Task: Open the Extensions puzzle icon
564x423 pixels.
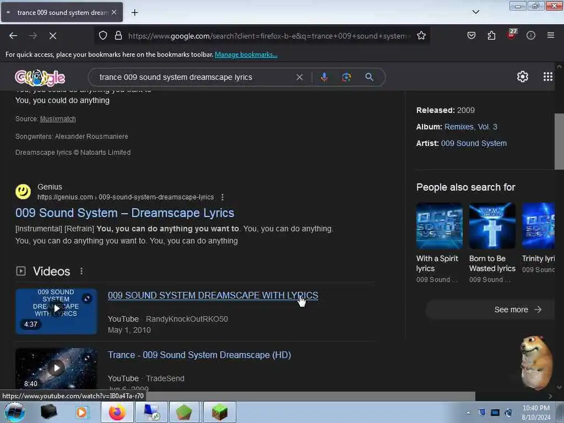Action: (491, 36)
